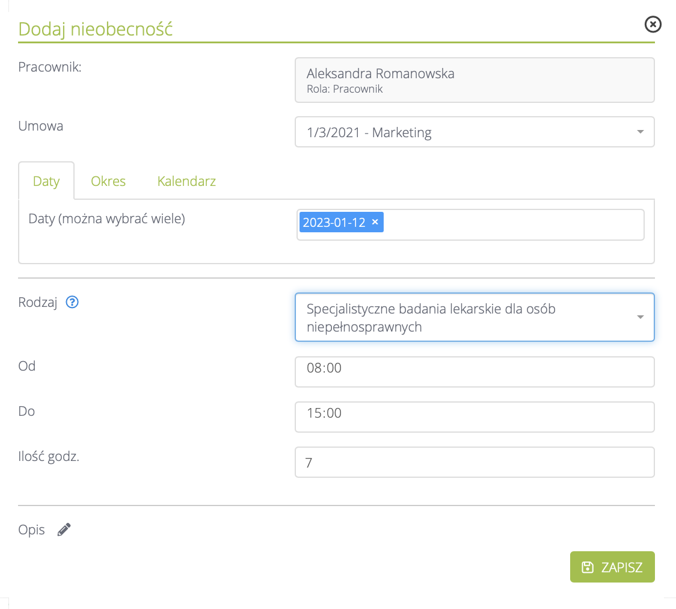Click the Aleksandra Romanowska employee field
The image size is (676, 609).
click(x=474, y=80)
